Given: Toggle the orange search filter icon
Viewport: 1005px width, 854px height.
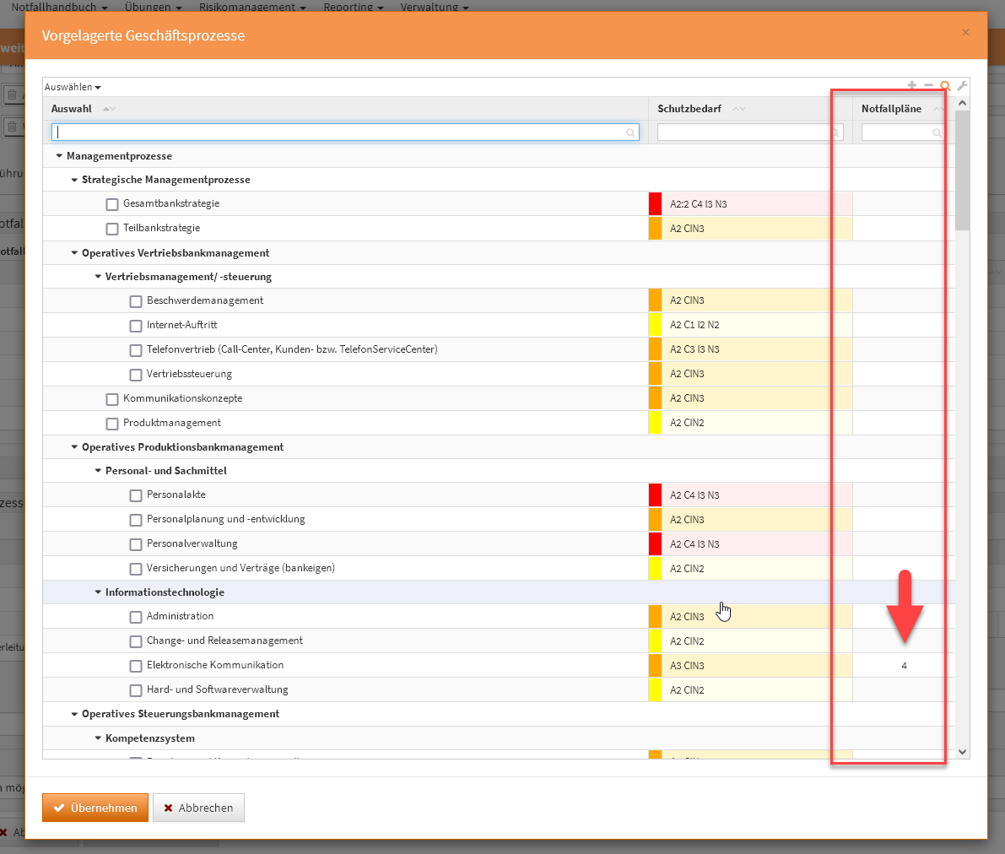Looking at the screenshot, I should [945, 86].
